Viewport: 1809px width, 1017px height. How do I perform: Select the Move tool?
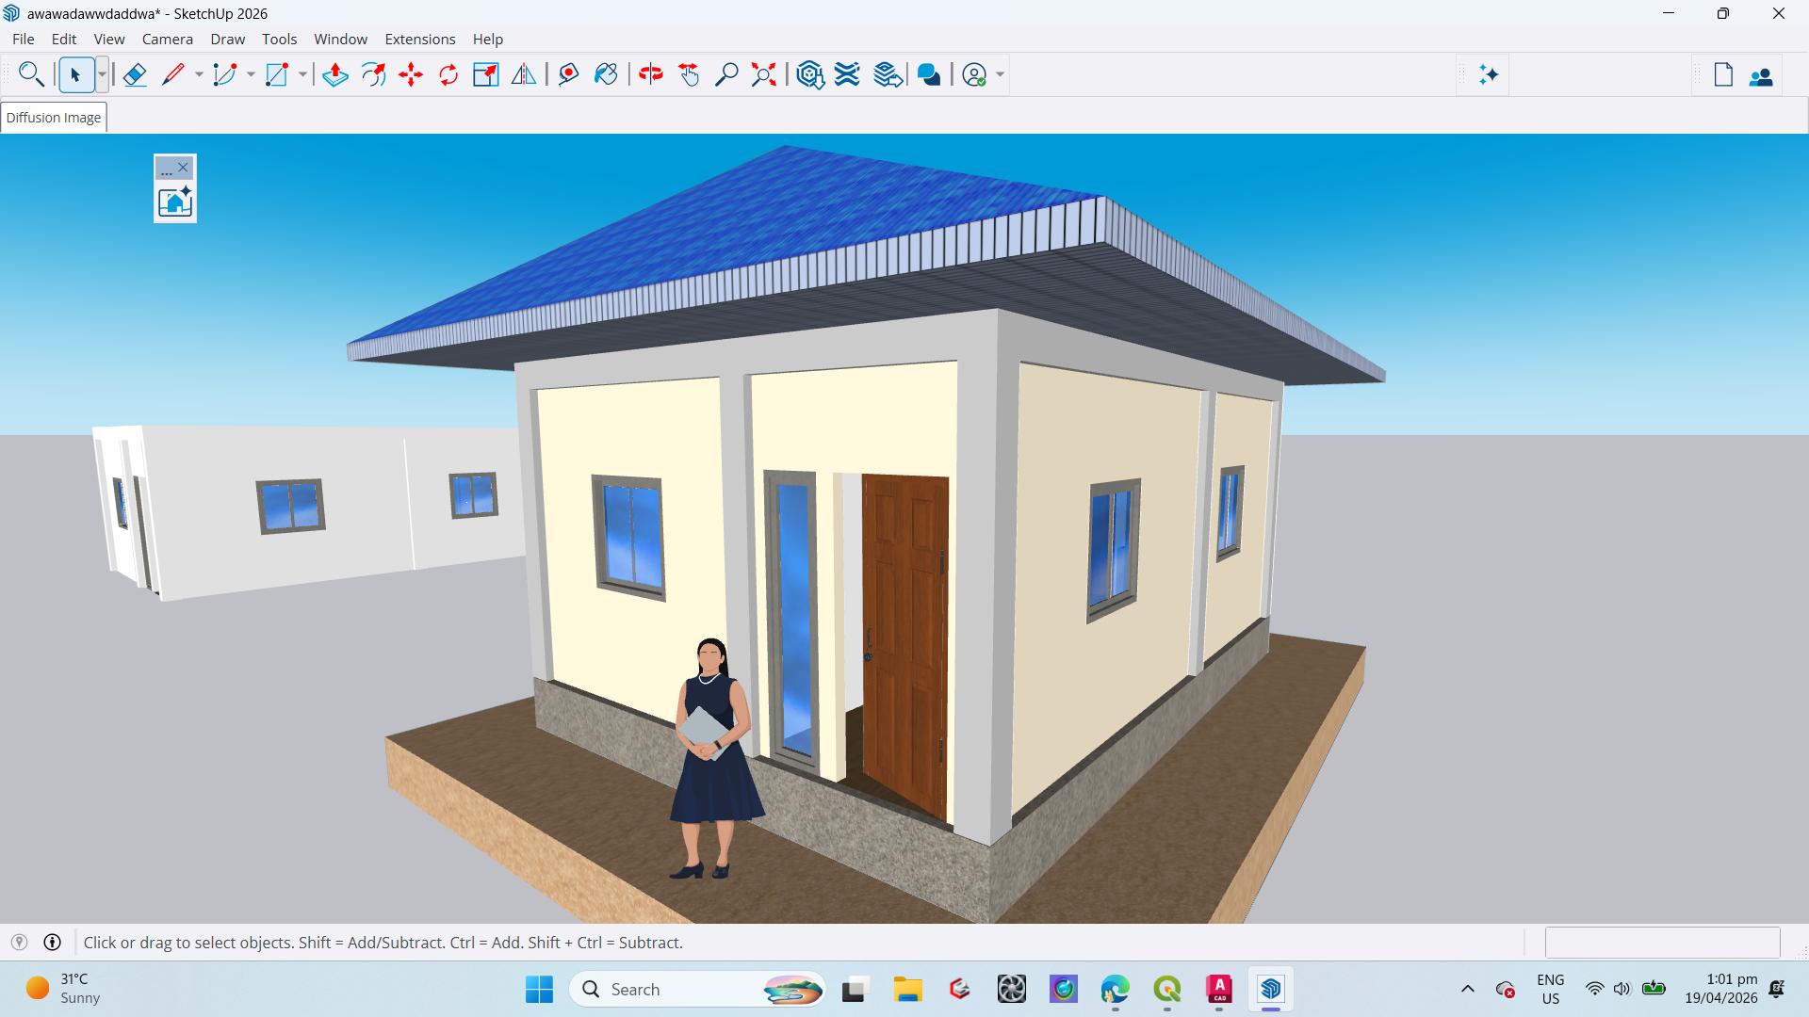[411, 74]
